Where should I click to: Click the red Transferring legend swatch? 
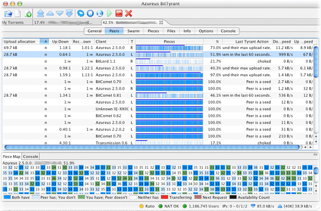click(x=165, y=197)
